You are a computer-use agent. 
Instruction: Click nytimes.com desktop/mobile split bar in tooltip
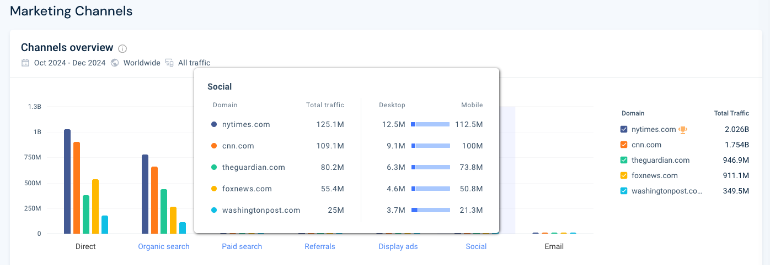(x=431, y=125)
